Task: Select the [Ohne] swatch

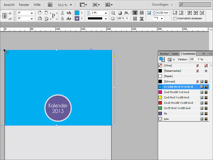Action: 183,65
